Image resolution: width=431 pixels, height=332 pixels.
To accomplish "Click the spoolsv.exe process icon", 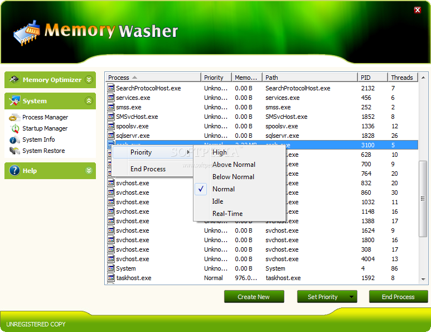I will tap(111, 126).
